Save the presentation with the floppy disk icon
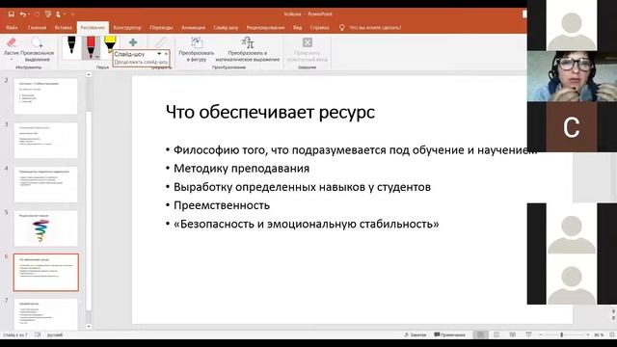Screen dimensions: 617x347 pyautogui.click(x=11, y=14)
